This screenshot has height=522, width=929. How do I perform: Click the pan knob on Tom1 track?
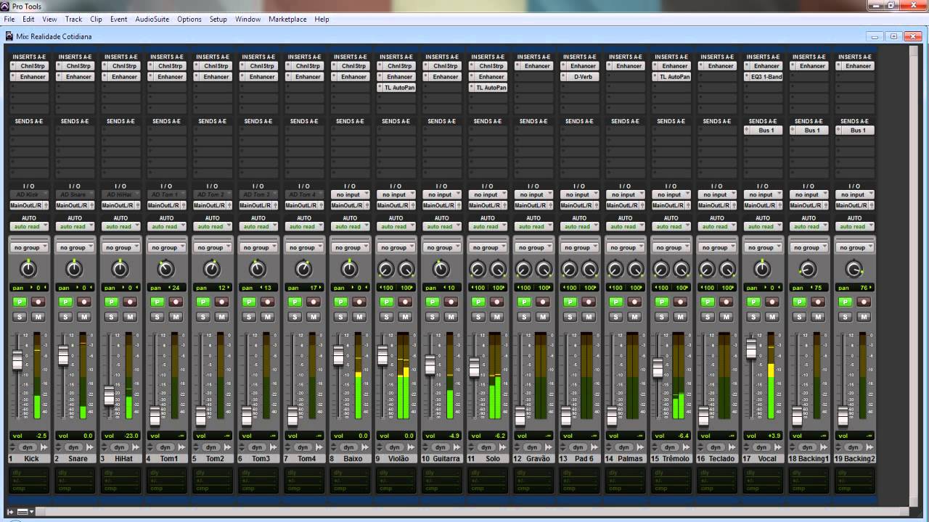coord(166,270)
